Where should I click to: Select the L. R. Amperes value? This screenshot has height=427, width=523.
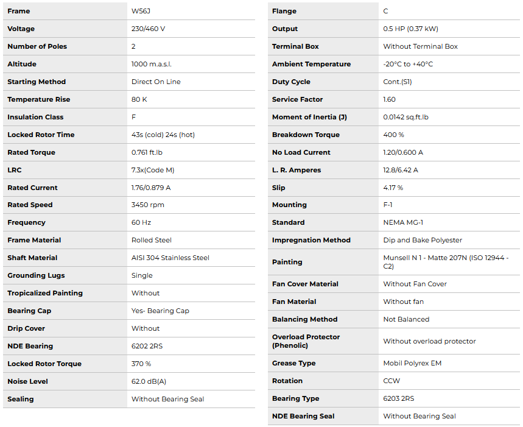(x=401, y=170)
